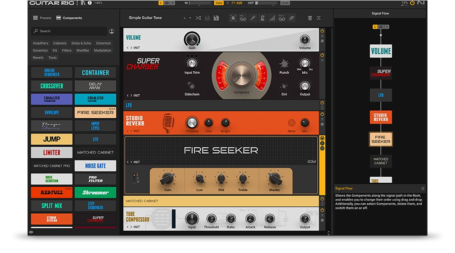The image size is (455, 253).
Task: Enable the output Limit button
Action: pos(285,3)
